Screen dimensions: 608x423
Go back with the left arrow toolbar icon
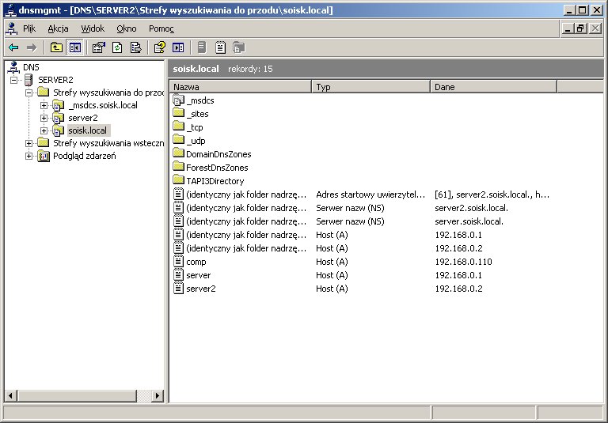coord(13,47)
